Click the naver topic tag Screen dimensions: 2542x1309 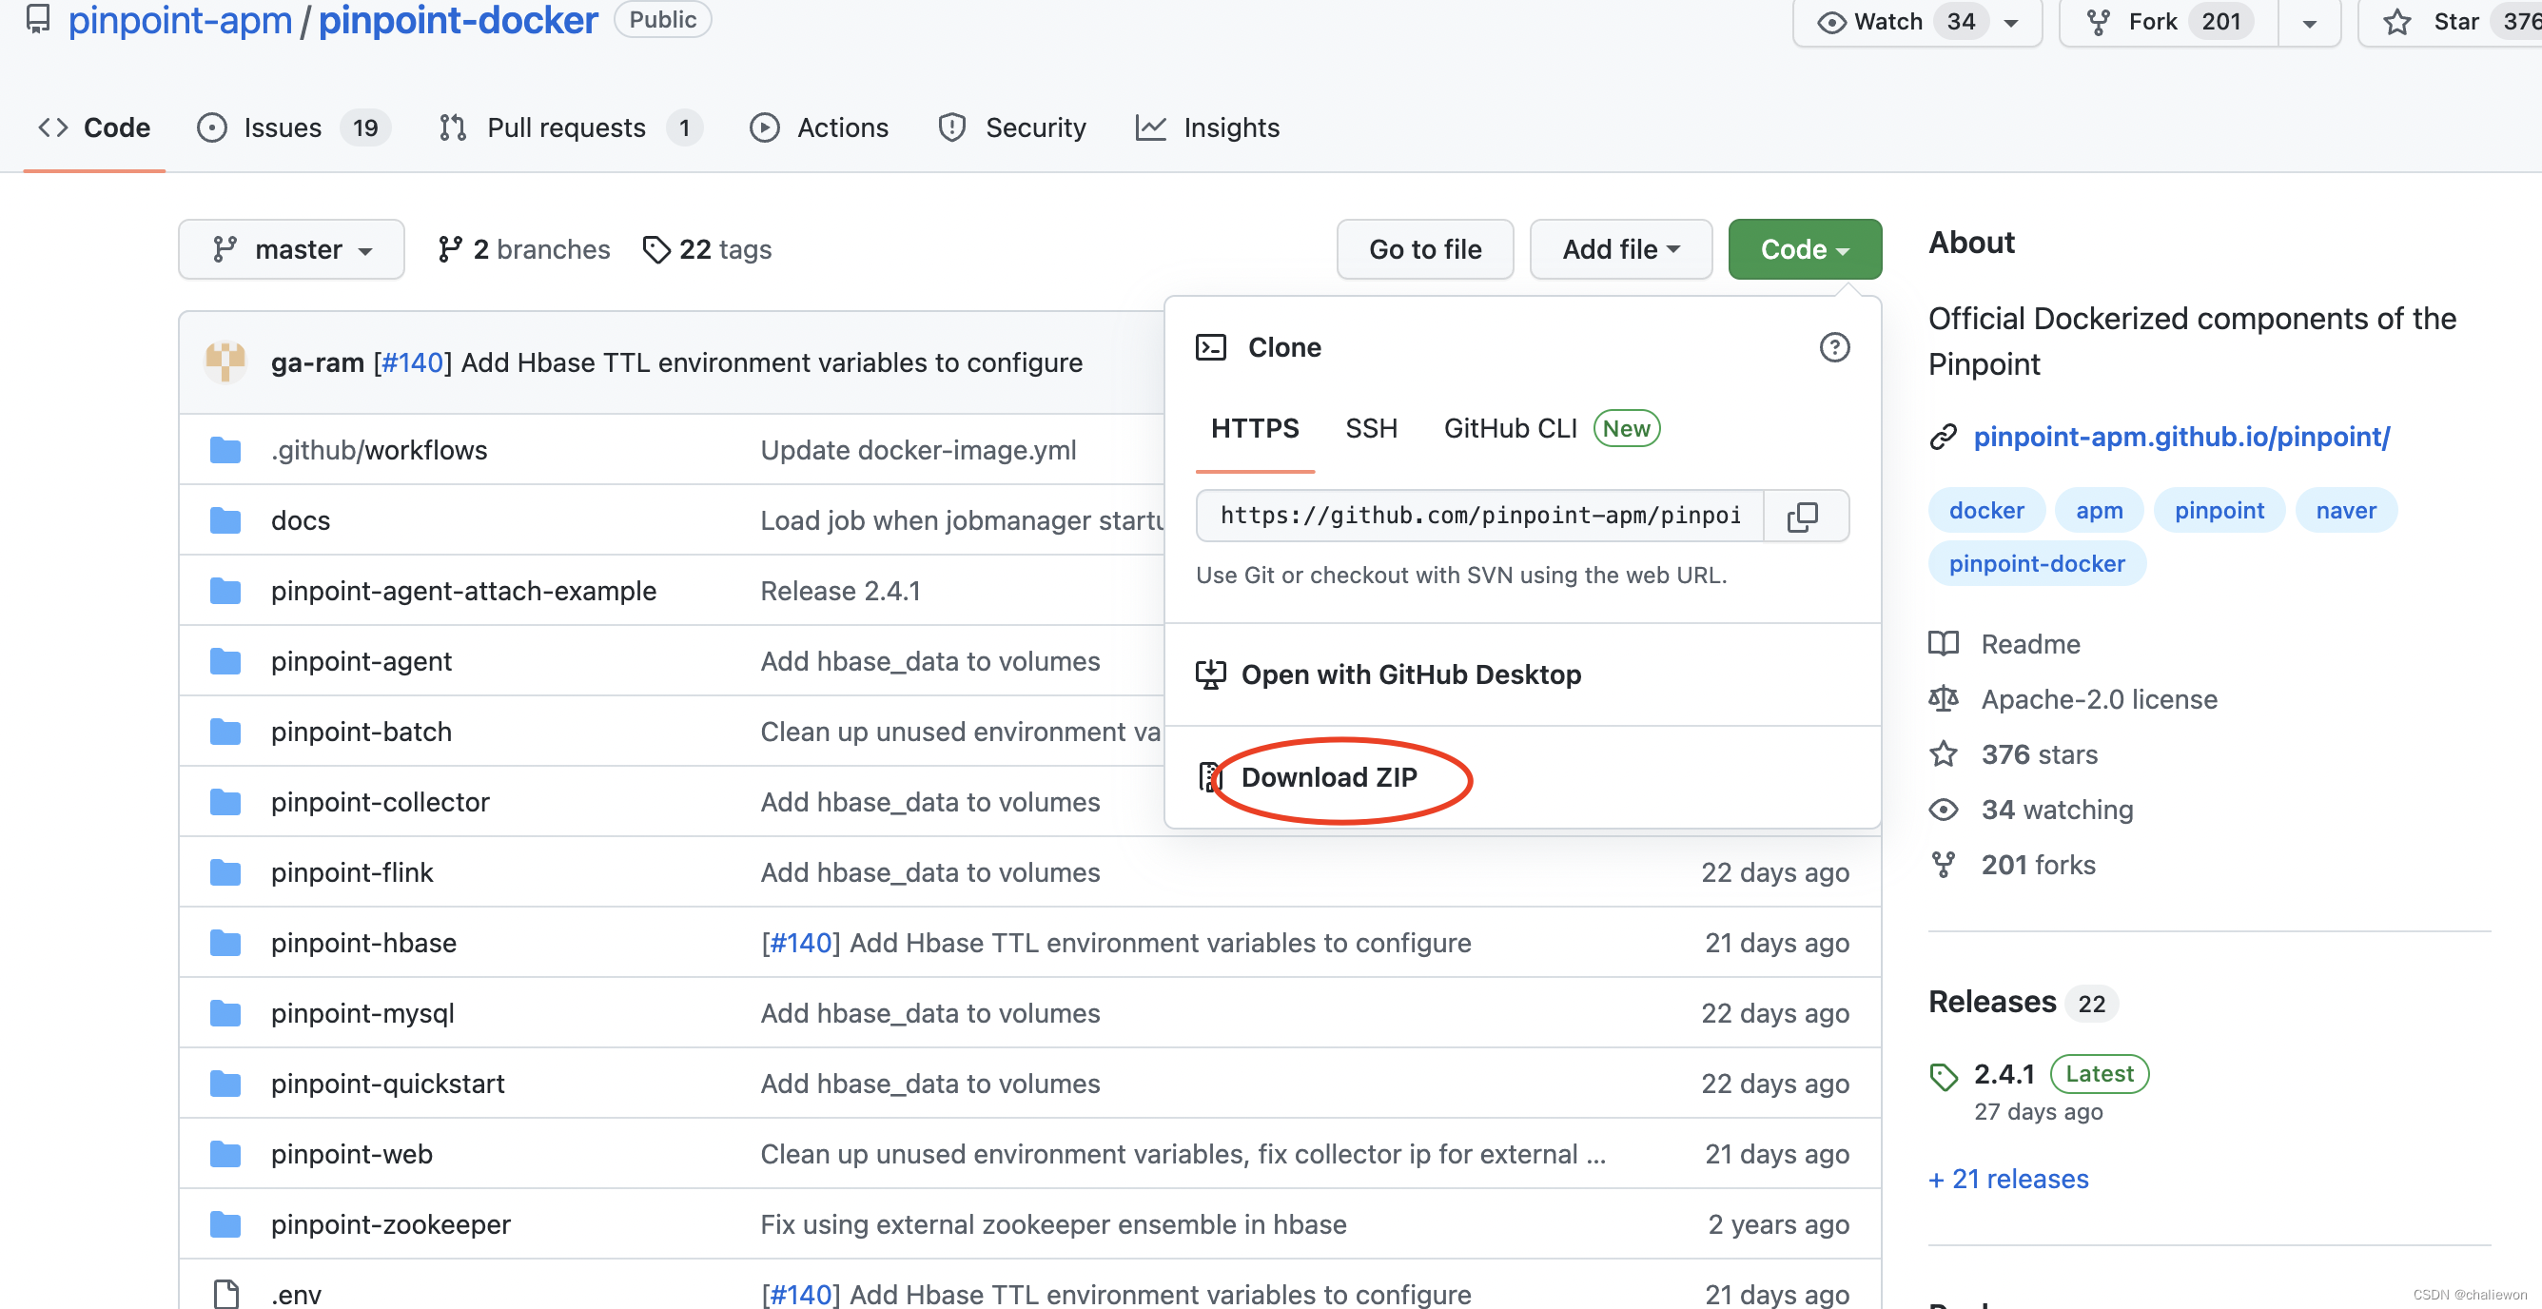click(x=2346, y=510)
